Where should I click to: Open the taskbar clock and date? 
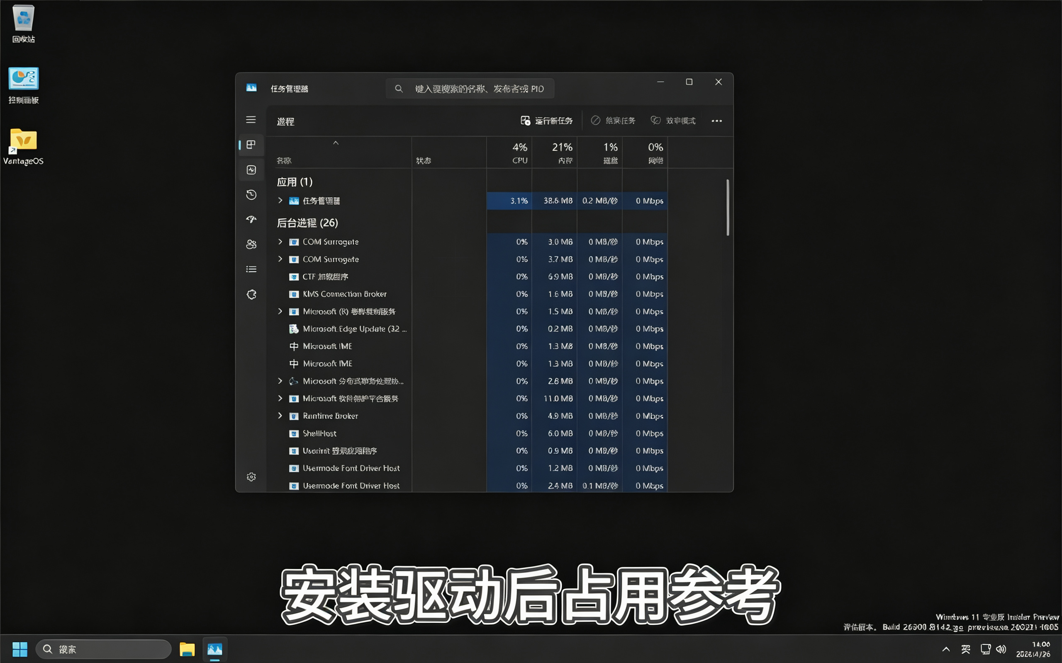pos(1034,649)
